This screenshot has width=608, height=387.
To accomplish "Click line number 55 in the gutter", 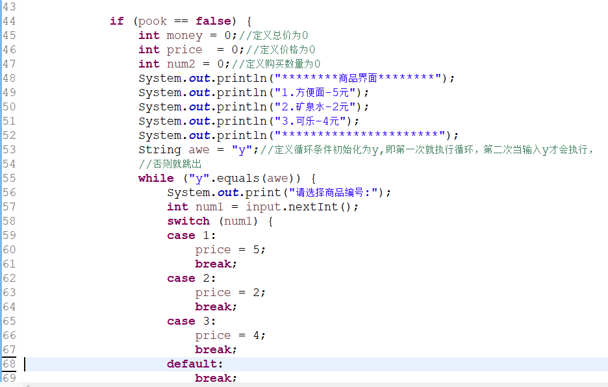I will coord(9,179).
